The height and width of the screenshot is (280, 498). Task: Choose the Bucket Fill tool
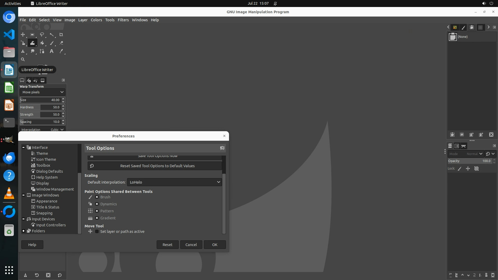[x=42, y=43]
